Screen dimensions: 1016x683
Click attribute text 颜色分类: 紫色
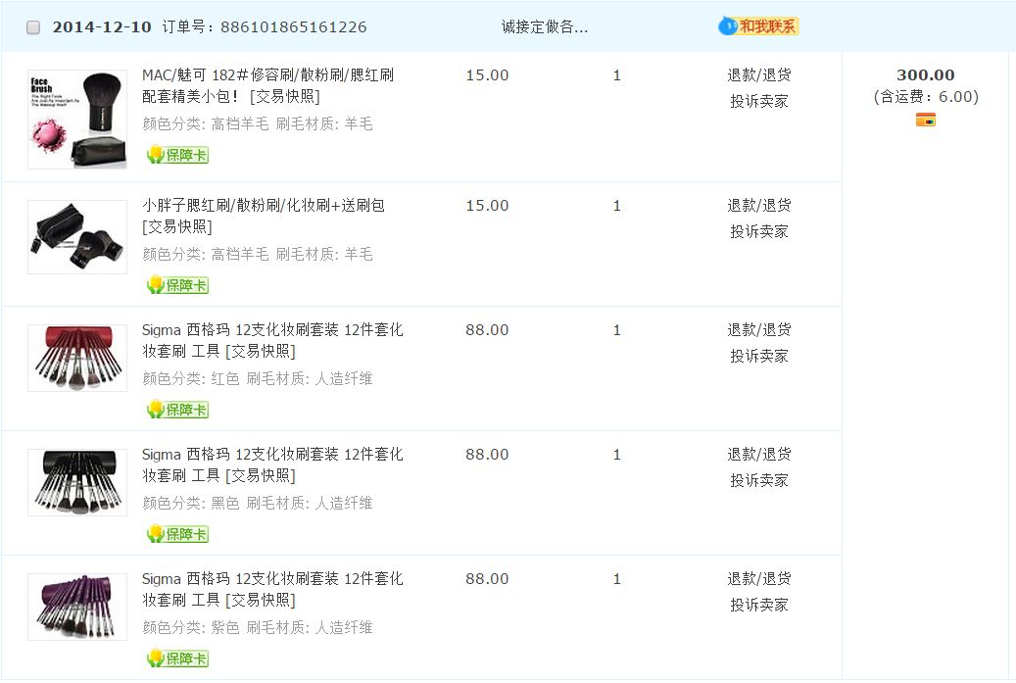point(191,627)
